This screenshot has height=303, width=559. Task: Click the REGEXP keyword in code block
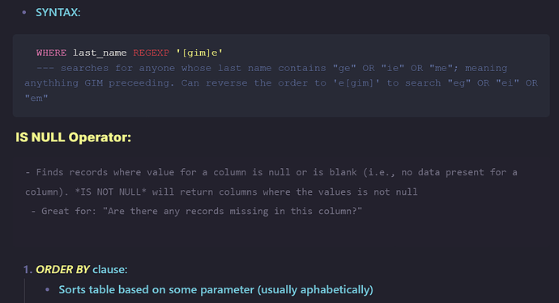(151, 53)
